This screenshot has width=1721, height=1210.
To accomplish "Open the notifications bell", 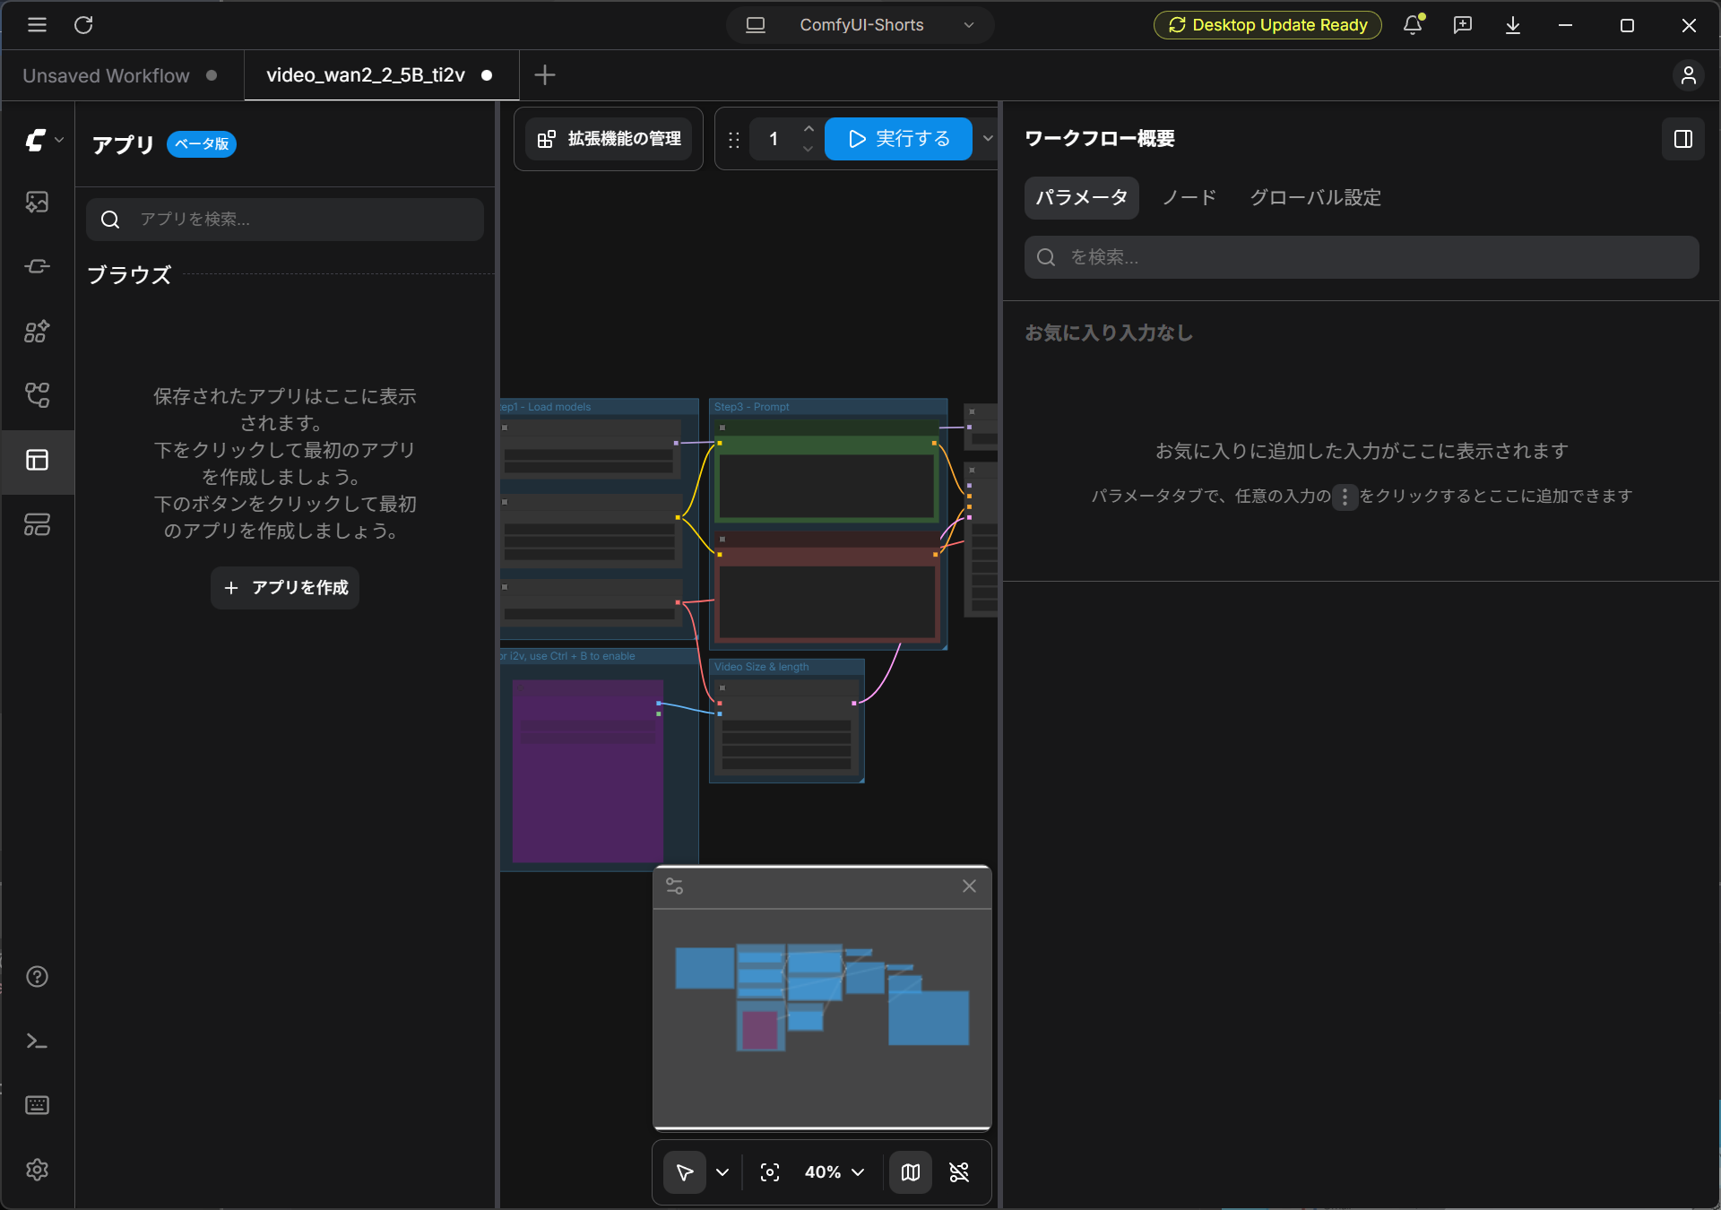I will click(x=1413, y=25).
